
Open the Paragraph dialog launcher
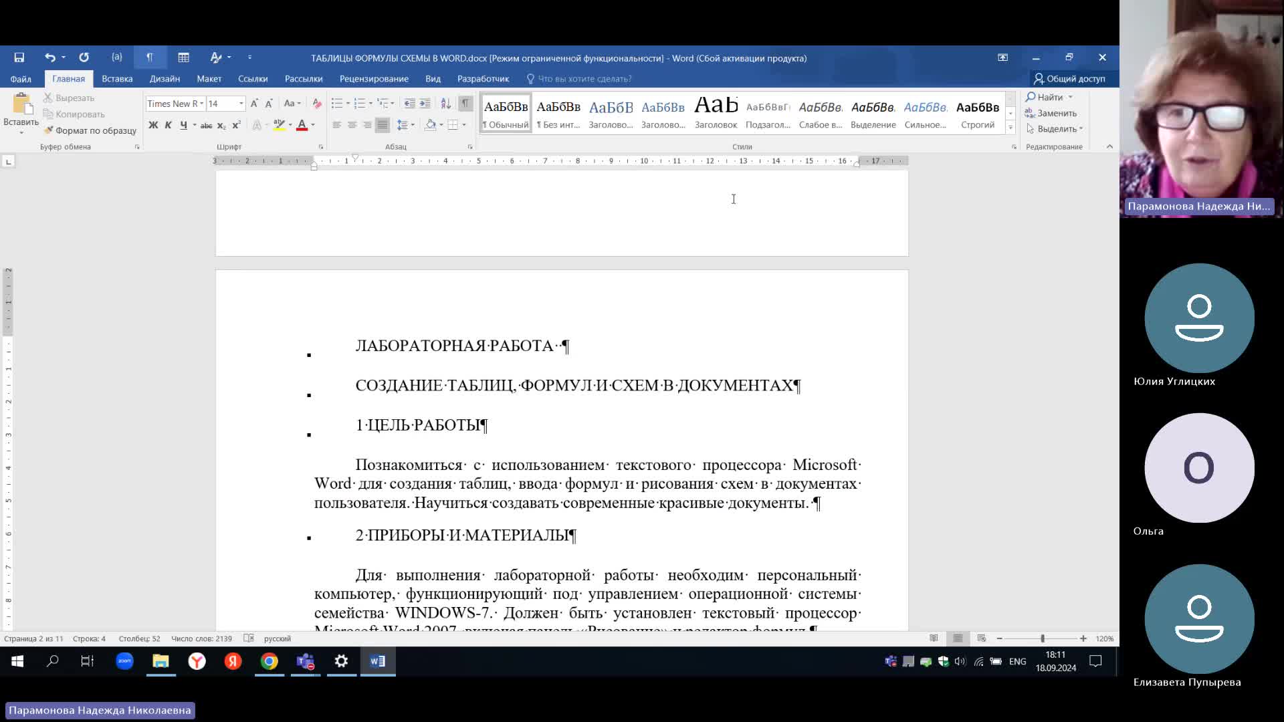click(470, 146)
